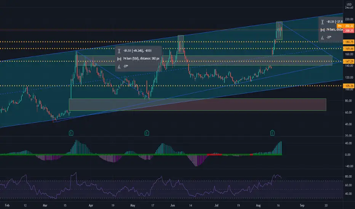Click the '-81.51 (-49.34%), -8151' measurement text
This screenshot has height=209, width=355.
(x=138, y=51)
